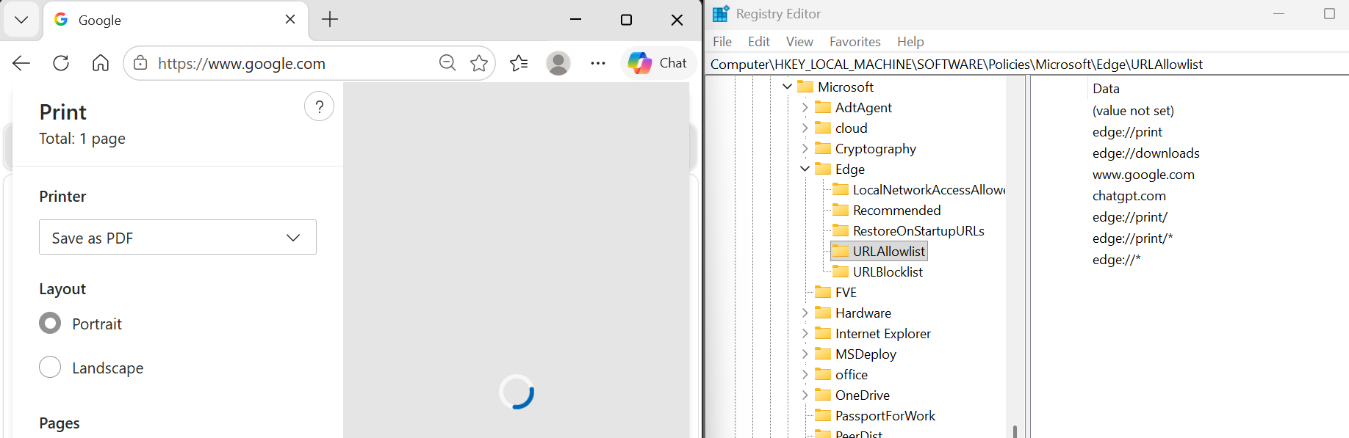Select the Edge key folder icon
Image resolution: width=1349 pixels, height=438 pixels.
pos(823,169)
